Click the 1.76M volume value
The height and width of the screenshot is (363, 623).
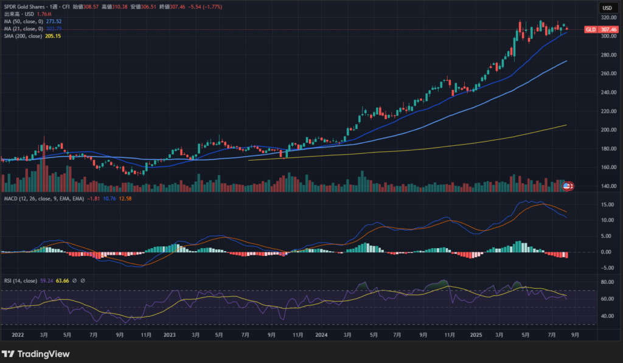(44, 15)
